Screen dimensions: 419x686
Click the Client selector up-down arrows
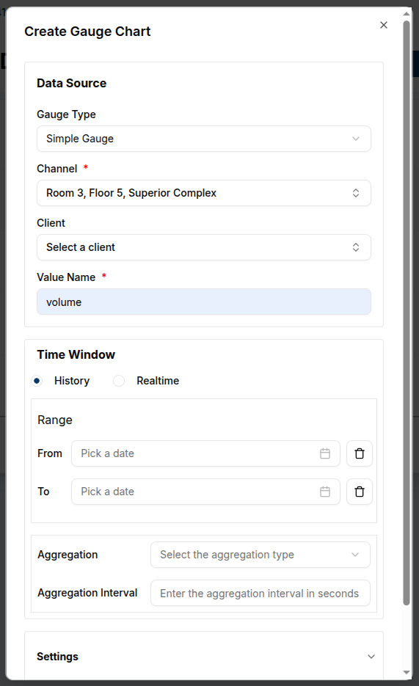(x=356, y=247)
